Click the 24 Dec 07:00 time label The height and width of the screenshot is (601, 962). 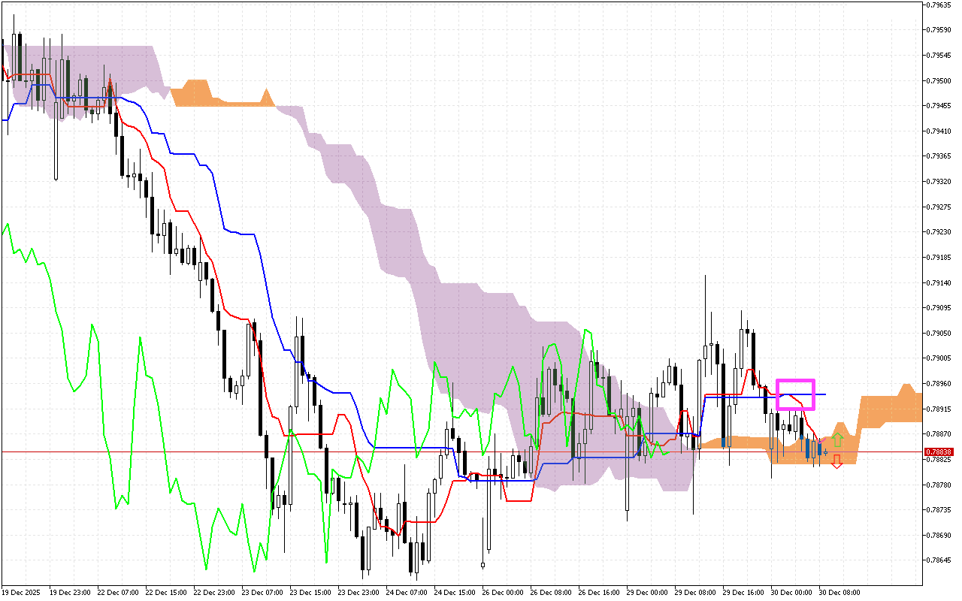pos(407,593)
